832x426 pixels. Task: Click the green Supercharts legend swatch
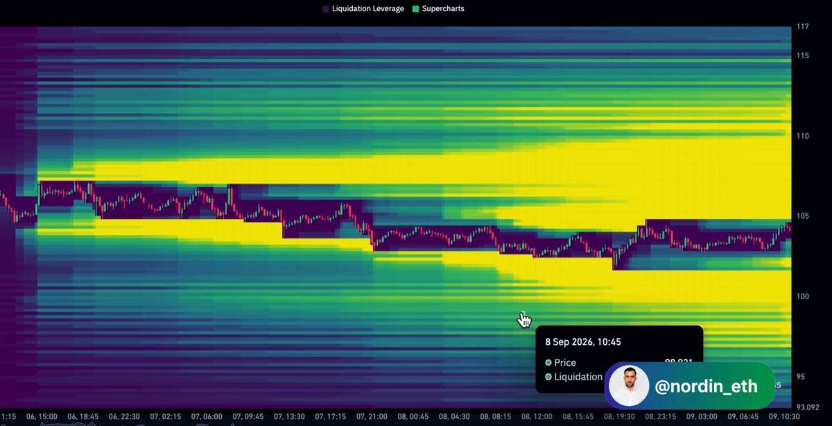[x=415, y=9]
